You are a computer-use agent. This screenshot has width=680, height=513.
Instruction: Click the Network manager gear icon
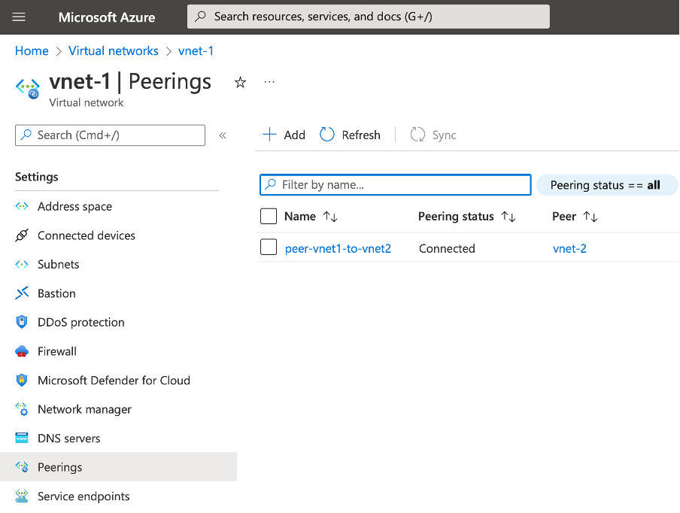[x=22, y=409]
